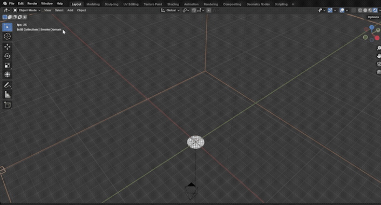Switch to wireframe viewport shading

point(360,10)
